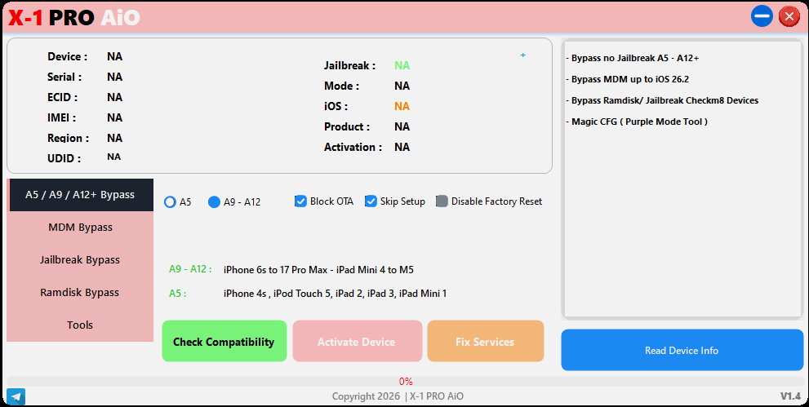Close the X-1 PRO AiO window
809x407 pixels.
789,16
